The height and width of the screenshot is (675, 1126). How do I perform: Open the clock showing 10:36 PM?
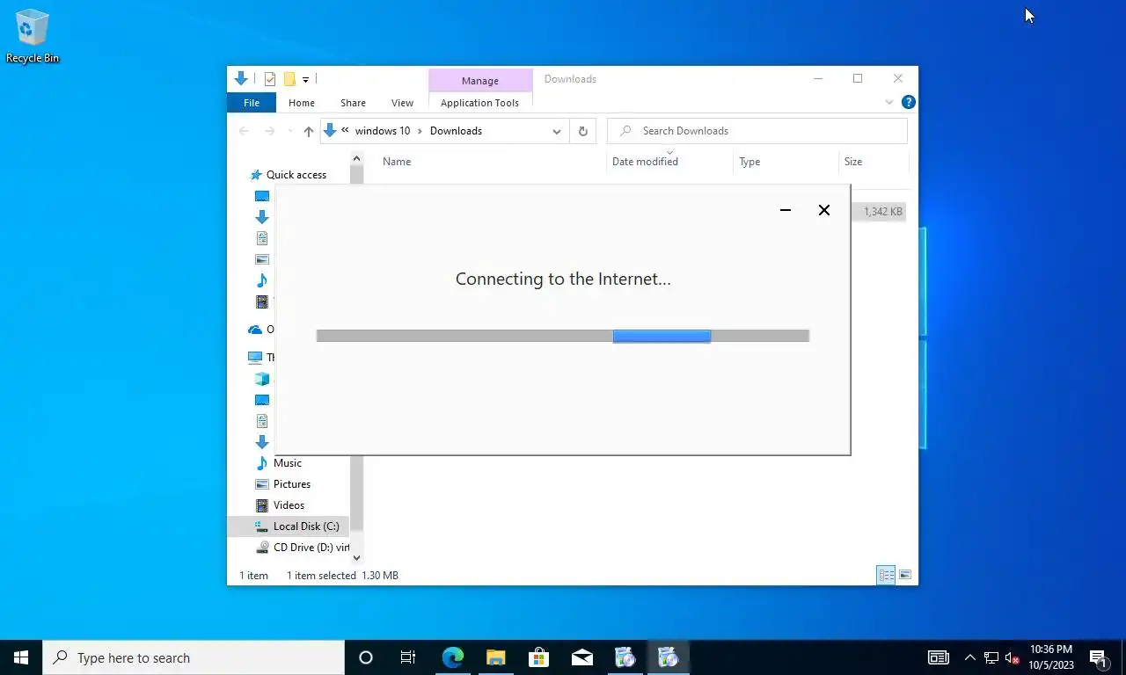coord(1051,657)
